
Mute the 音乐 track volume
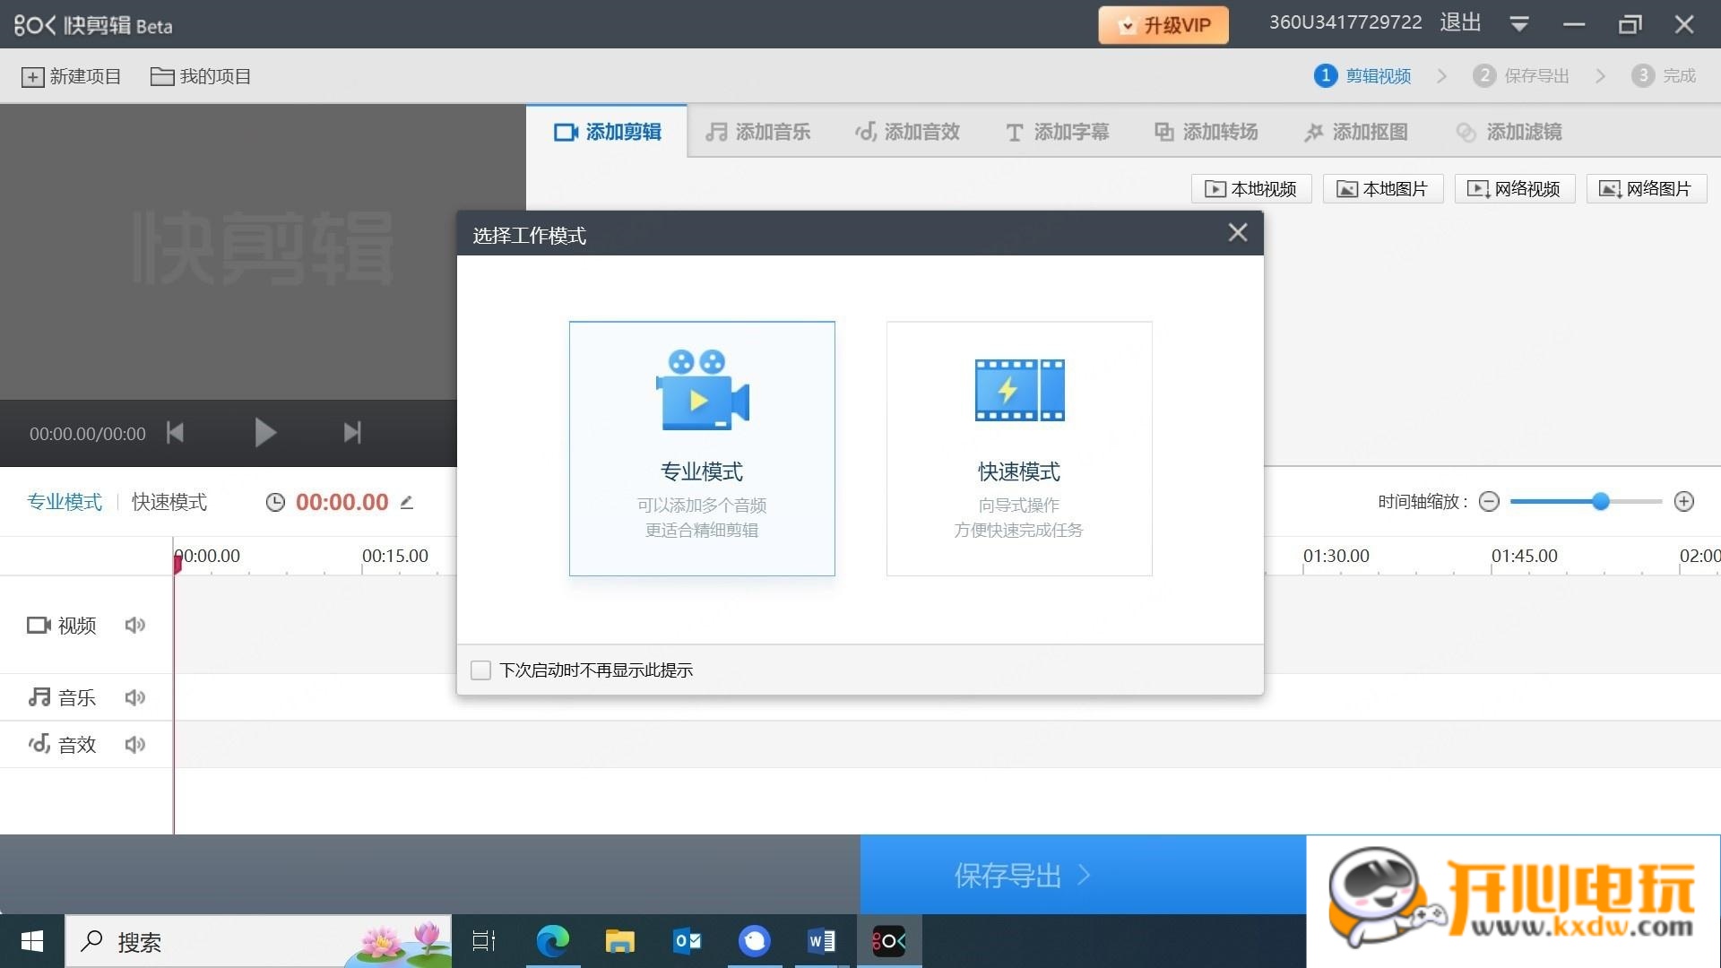click(134, 697)
